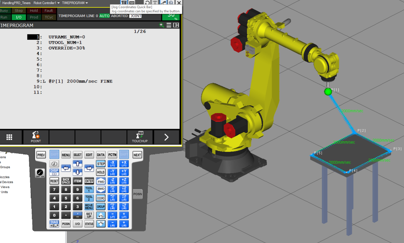Click the SET UP key
Screen dimensions: 404x243
click(89, 215)
